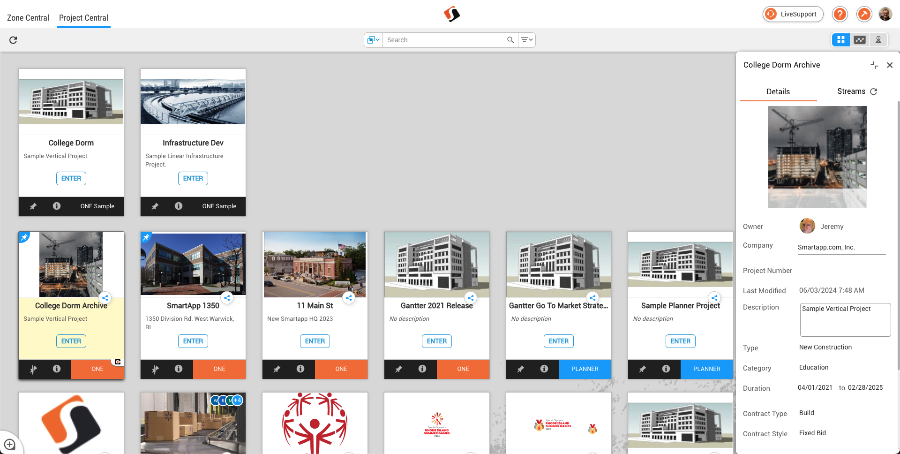Enter the Gantter Go To Market project
Viewport: 900px width, 454px height.
click(x=559, y=341)
